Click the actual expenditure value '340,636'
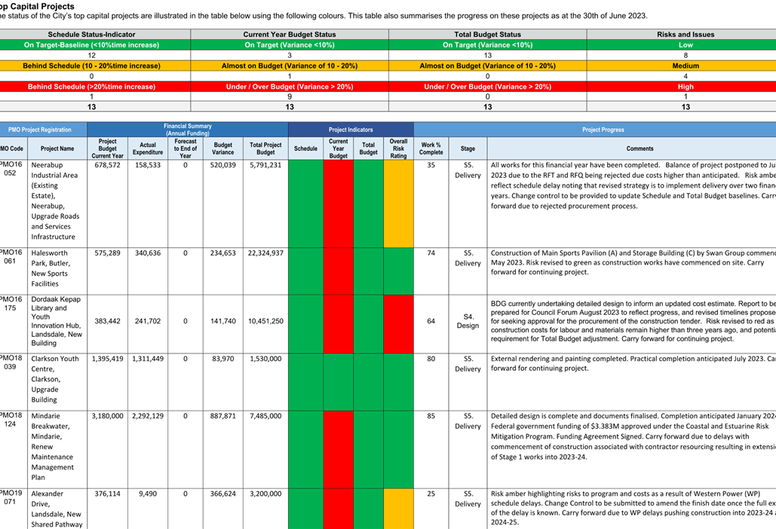 coord(148,253)
